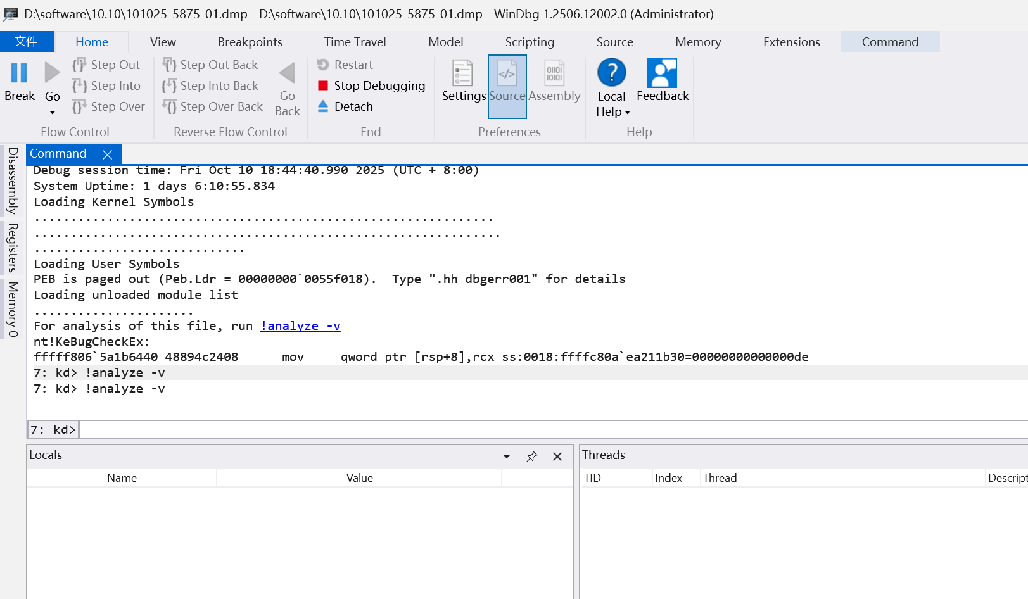
Task: Open the Disassembly side panel tab
Action: pos(12,181)
